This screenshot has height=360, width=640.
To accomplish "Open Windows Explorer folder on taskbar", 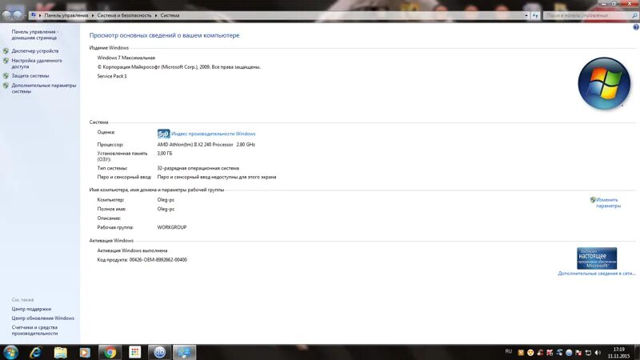I will [x=61, y=352].
